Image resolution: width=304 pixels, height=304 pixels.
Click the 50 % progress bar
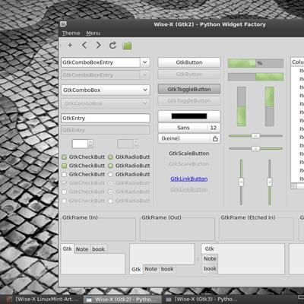click(x=255, y=63)
